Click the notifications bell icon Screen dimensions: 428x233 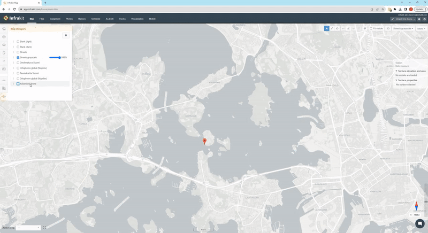419,19
